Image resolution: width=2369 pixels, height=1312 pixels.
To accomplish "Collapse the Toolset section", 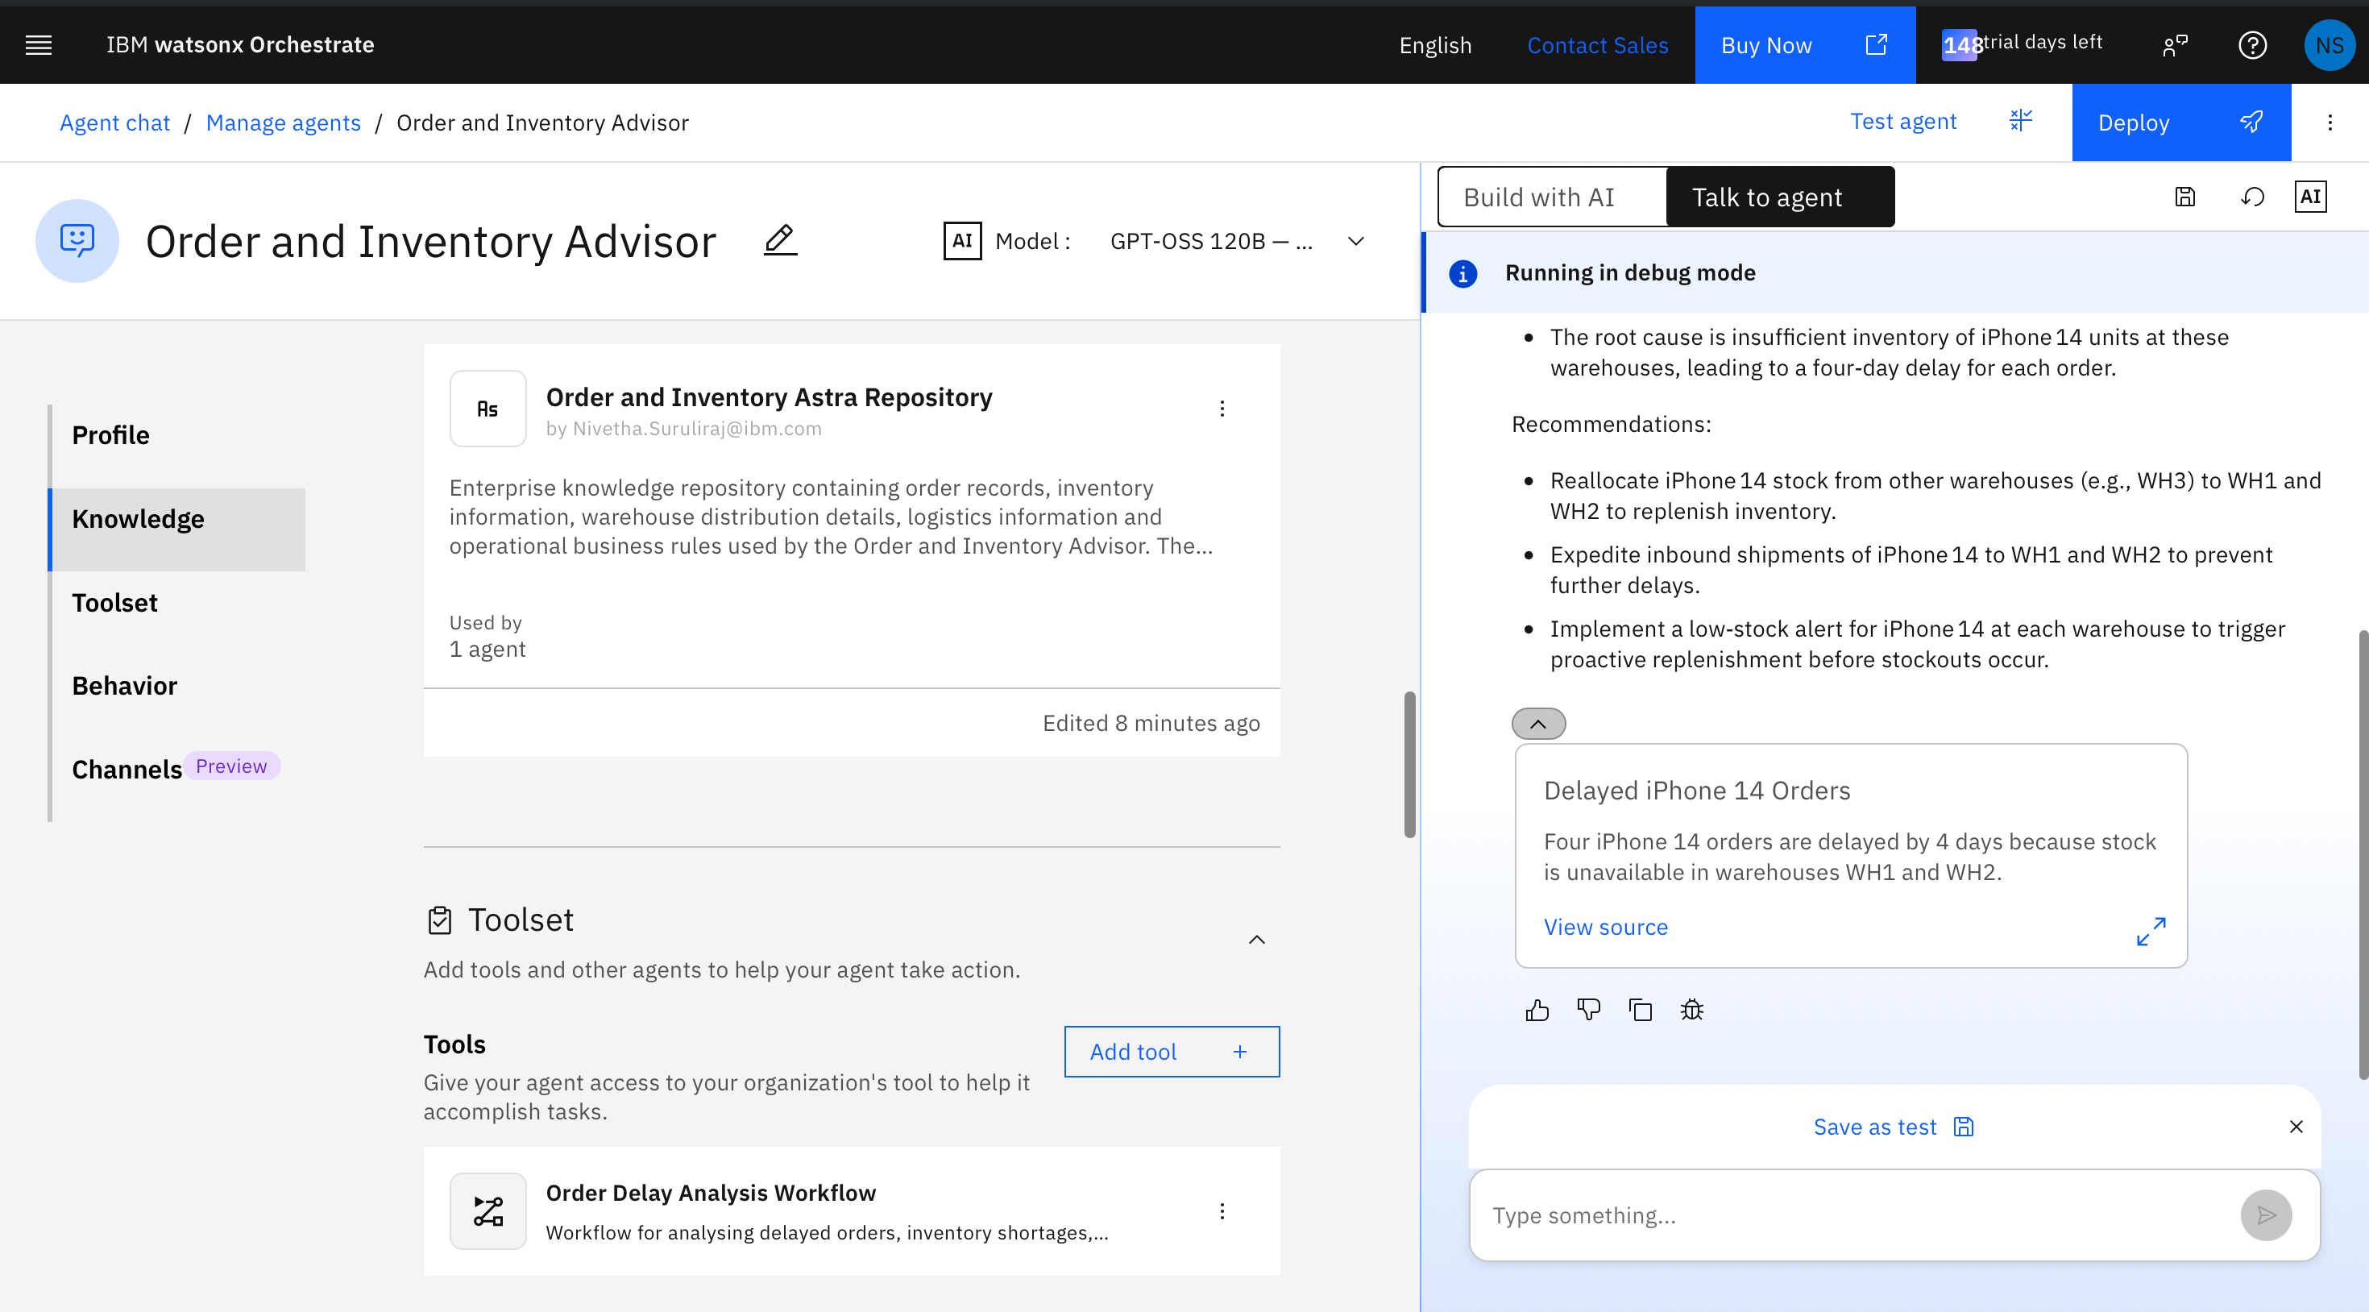I will click(x=1256, y=940).
